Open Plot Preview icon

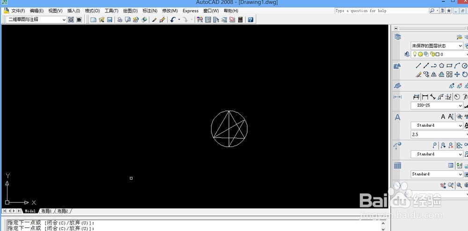point(128,20)
